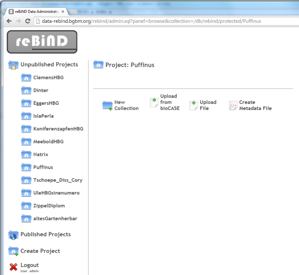Click the Dinter folder icon
Screen dimensions: 299x275
26,90
